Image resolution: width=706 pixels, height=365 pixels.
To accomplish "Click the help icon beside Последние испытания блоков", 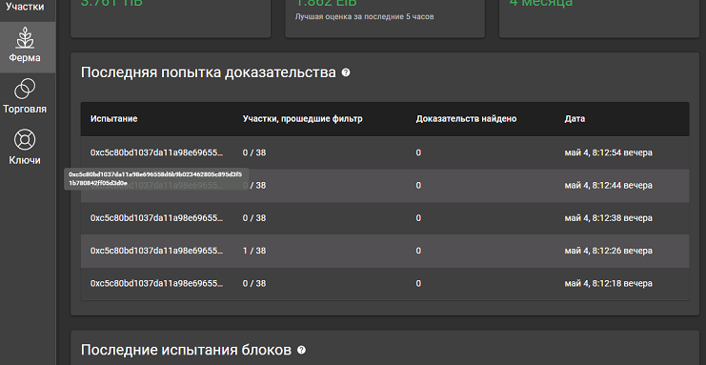I will tap(302, 350).
